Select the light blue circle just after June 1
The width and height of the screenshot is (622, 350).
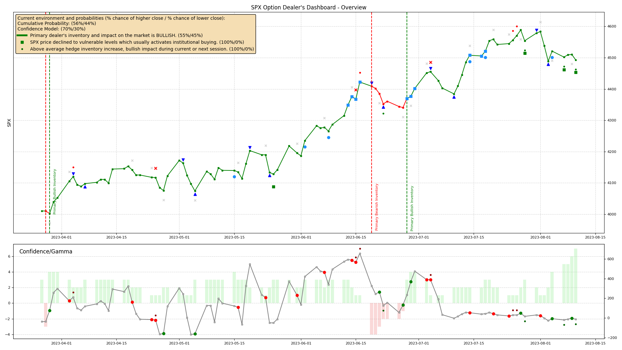pyautogui.click(x=305, y=147)
